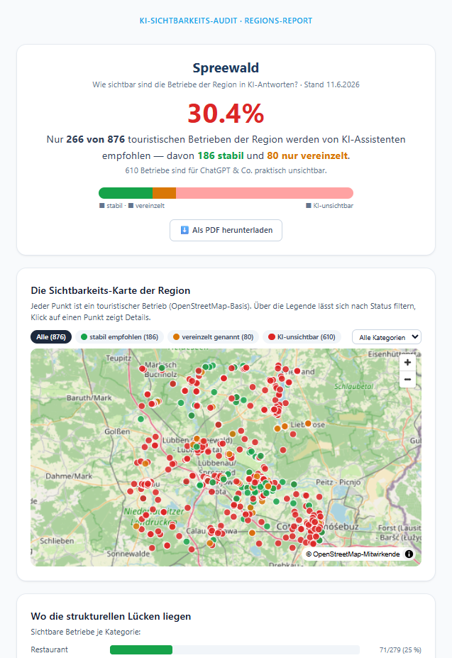Click the KI-SICHTBARKEITS-AUDIT · REGIONS-REPORT header
The width and height of the screenshot is (452, 658).
(226, 21)
